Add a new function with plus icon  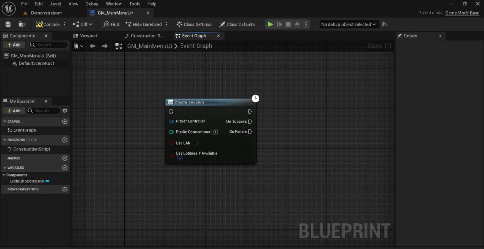[x=65, y=140]
